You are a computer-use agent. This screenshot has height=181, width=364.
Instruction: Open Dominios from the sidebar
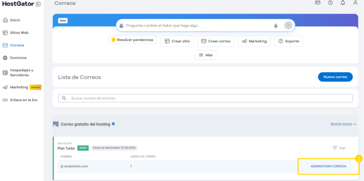18,58
